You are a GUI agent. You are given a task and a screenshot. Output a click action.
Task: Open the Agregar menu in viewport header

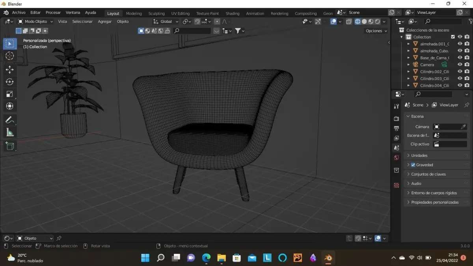tap(104, 22)
